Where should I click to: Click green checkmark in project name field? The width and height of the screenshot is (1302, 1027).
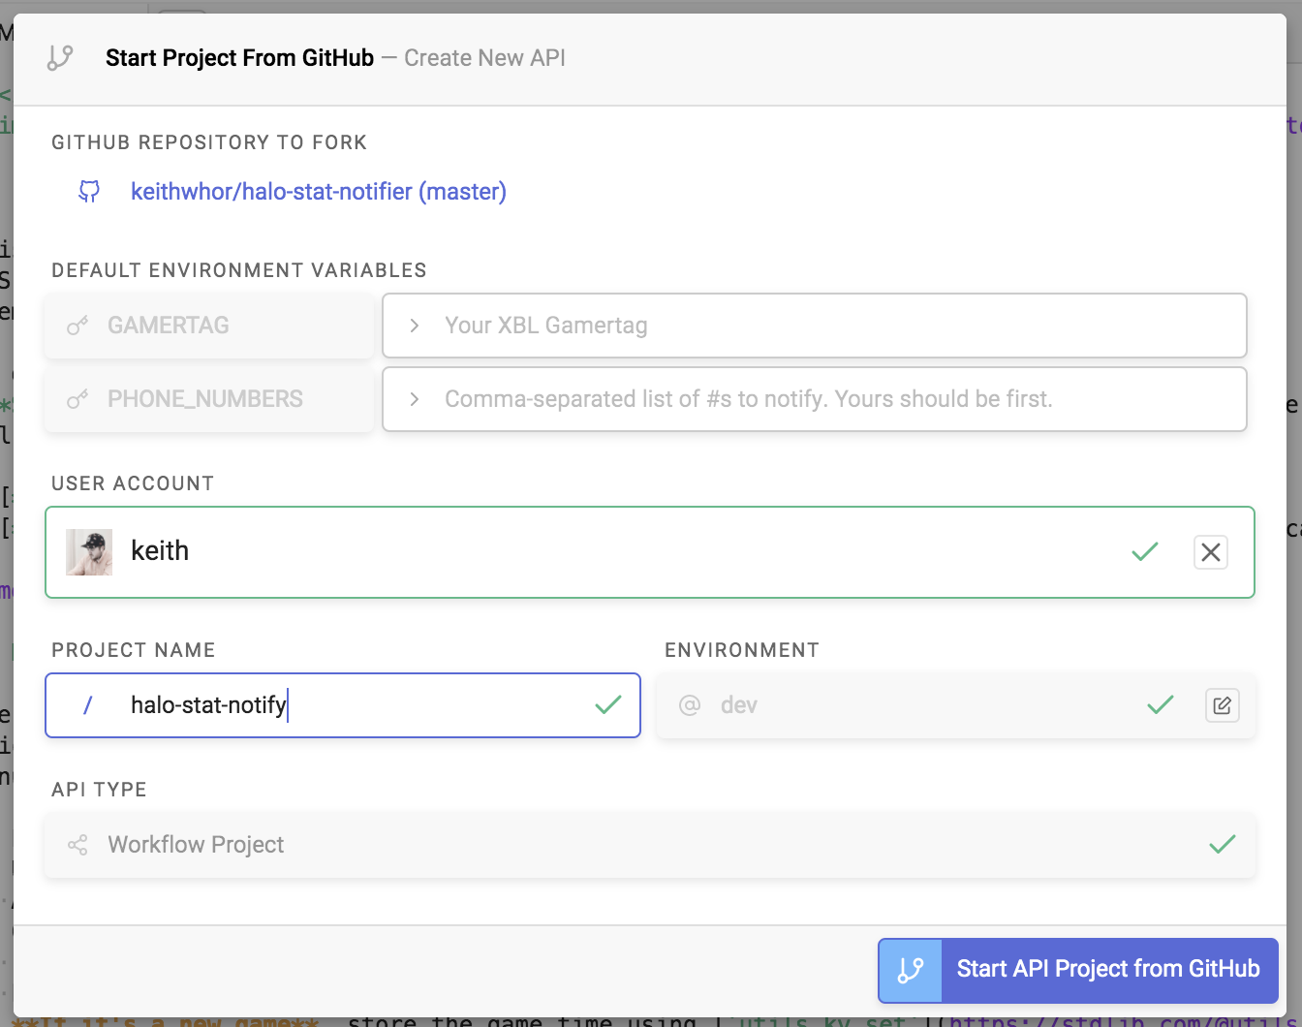pos(608,705)
